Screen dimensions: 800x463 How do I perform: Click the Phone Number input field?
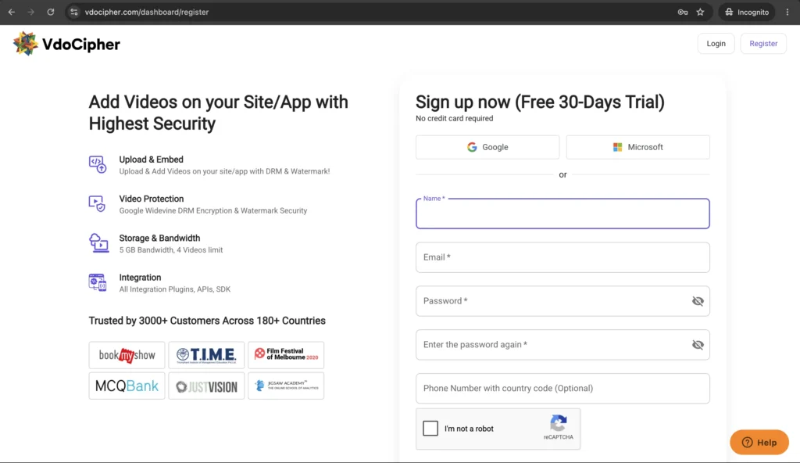pos(562,389)
